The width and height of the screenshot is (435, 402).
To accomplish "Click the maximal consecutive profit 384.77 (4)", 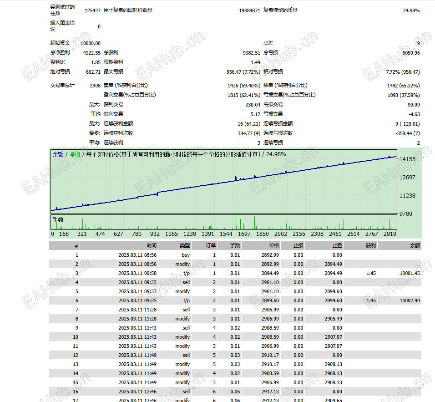I will tap(249, 133).
